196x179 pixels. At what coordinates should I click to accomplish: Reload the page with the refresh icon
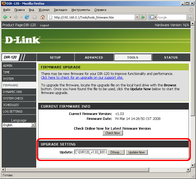pyautogui.click(x=27, y=17)
